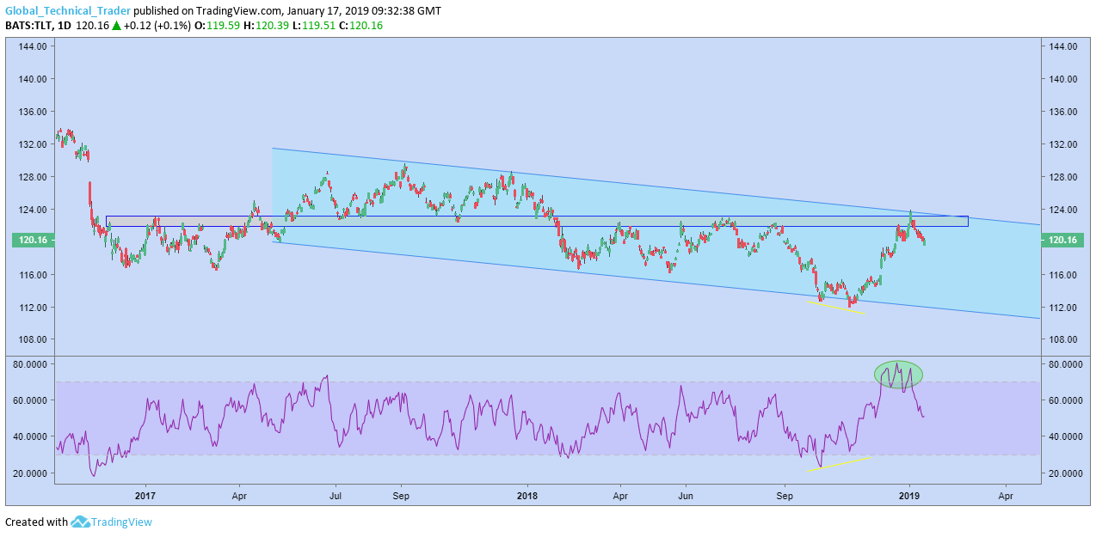Select the green ellipse on the RSI peak

[898, 374]
